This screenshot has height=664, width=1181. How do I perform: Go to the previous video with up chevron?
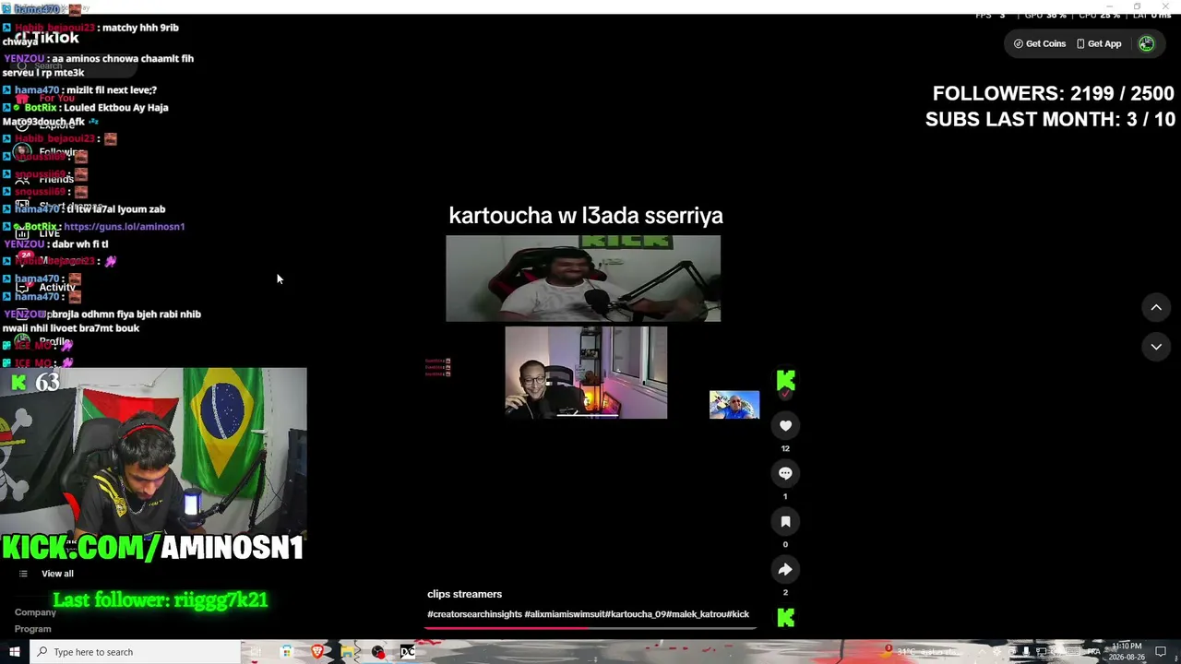1156,307
